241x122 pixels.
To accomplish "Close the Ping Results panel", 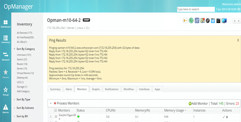I will coord(238,40).
